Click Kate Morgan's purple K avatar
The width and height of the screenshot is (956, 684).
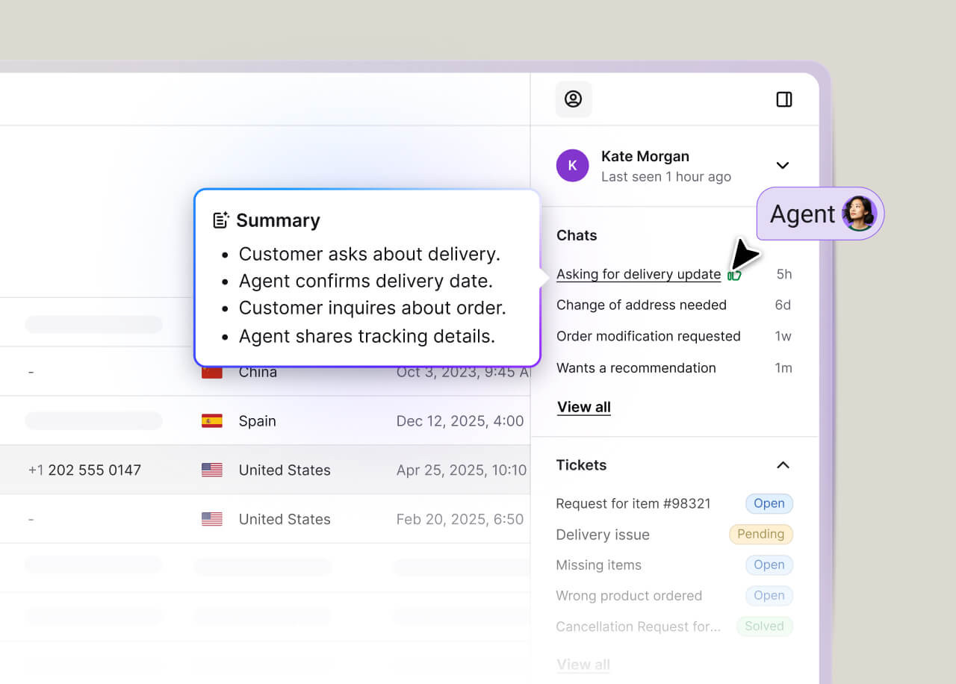573,166
